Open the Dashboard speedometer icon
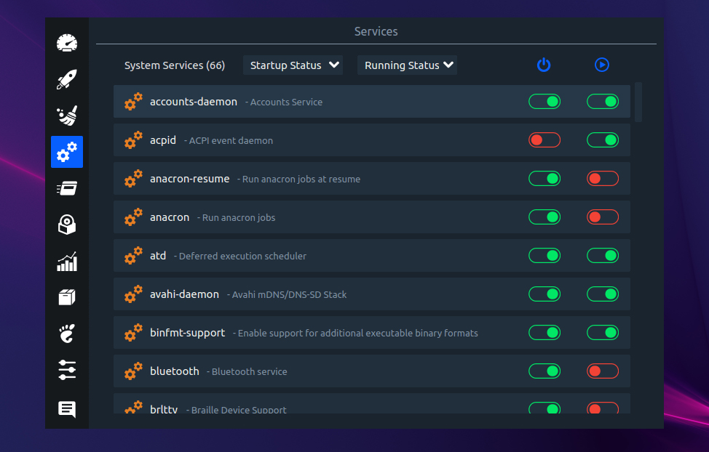 66,43
